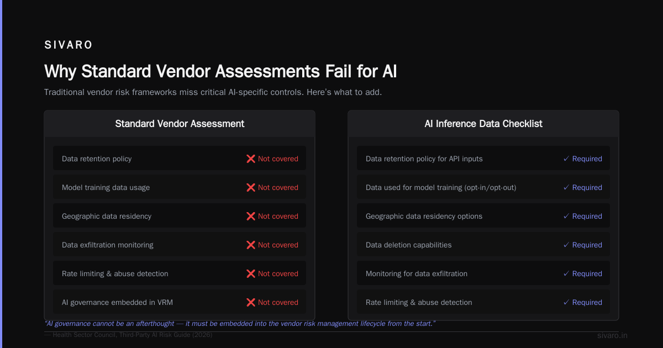Select the Monitoring for data exfiltration label
Screen dimensions: 663x348
click(417, 273)
